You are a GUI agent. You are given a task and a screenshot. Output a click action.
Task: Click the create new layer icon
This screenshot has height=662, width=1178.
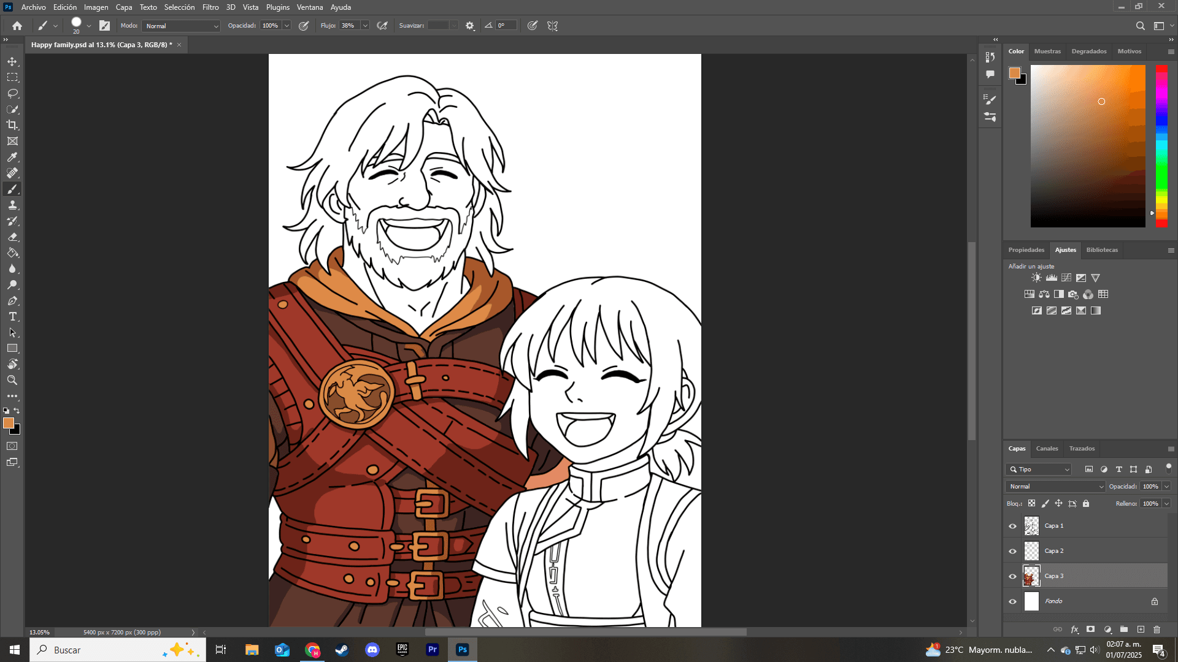[x=1141, y=630]
